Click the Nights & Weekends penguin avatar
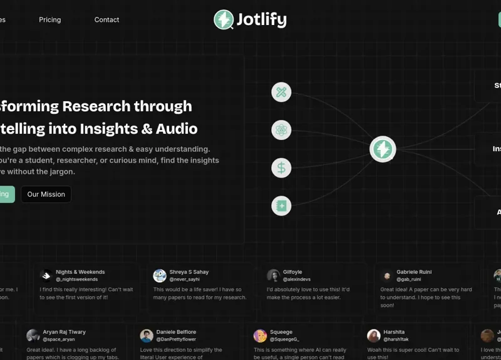Viewport: 501px width, 360px height. [44, 274]
